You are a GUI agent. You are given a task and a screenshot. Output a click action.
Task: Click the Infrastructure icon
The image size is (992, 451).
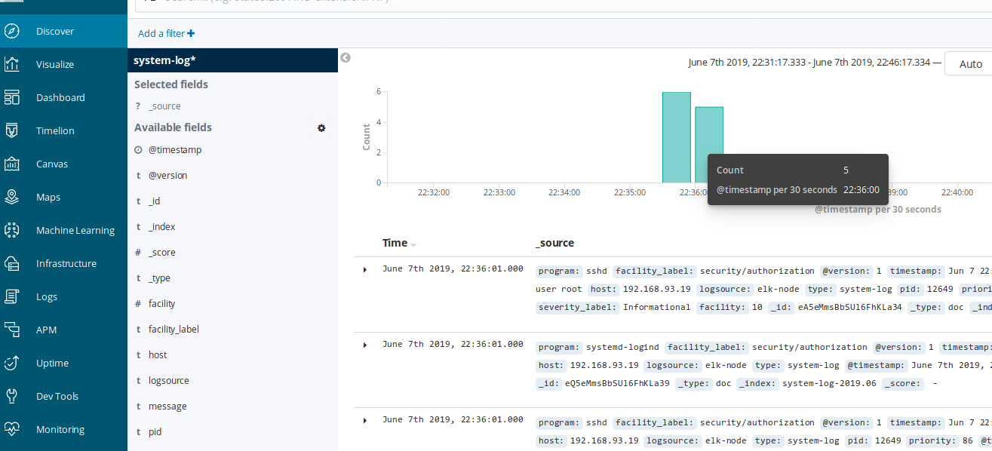click(x=11, y=263)
